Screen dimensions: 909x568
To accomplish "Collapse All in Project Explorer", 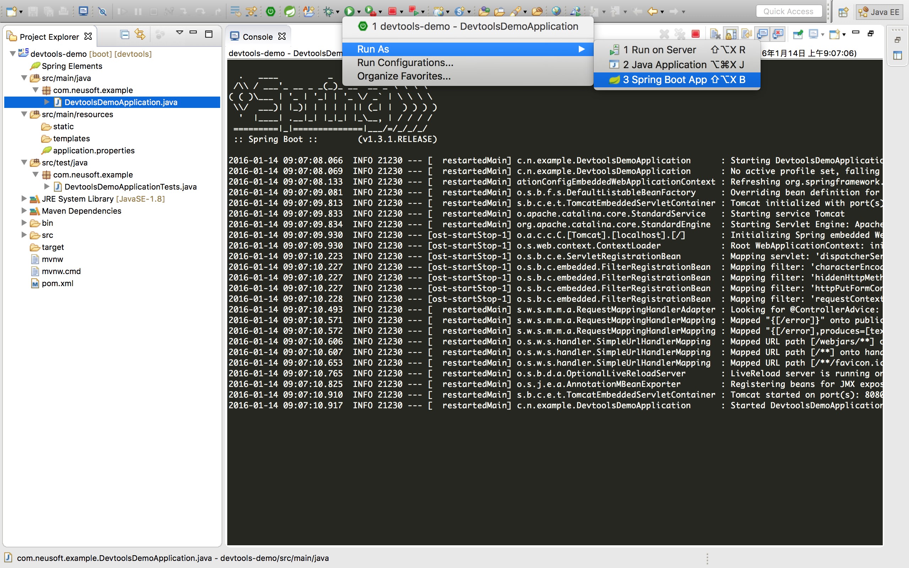I will pos(125,34).
